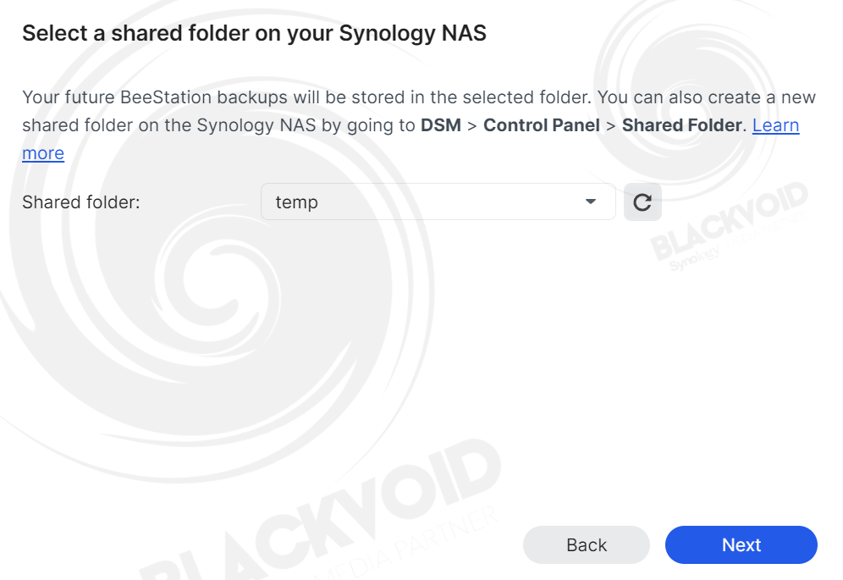Click the bold 'DSM' text
Image resolution: width=843 pixels, height=580 pixels.
coord(441,125)
